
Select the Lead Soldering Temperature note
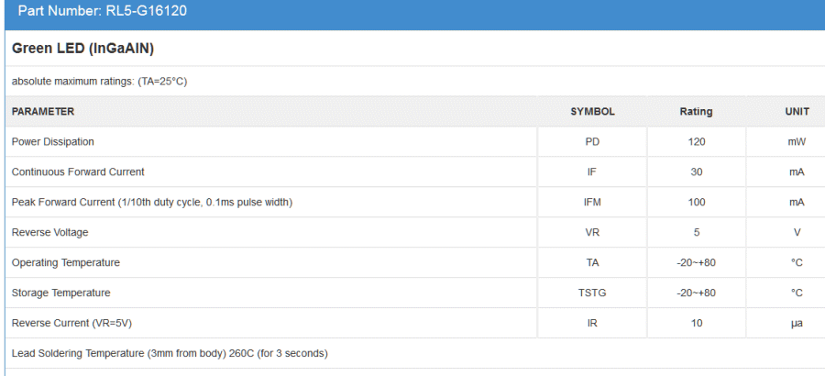170,354
